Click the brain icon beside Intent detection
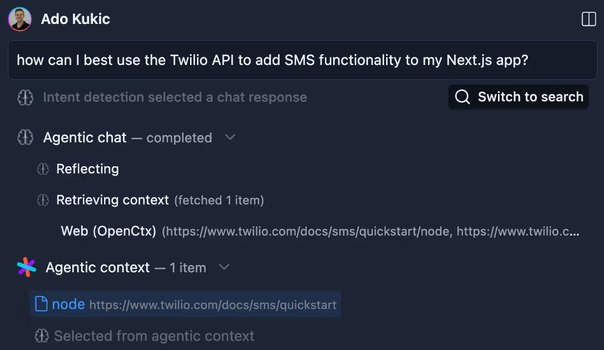604x350 pixels. point(25,97)
